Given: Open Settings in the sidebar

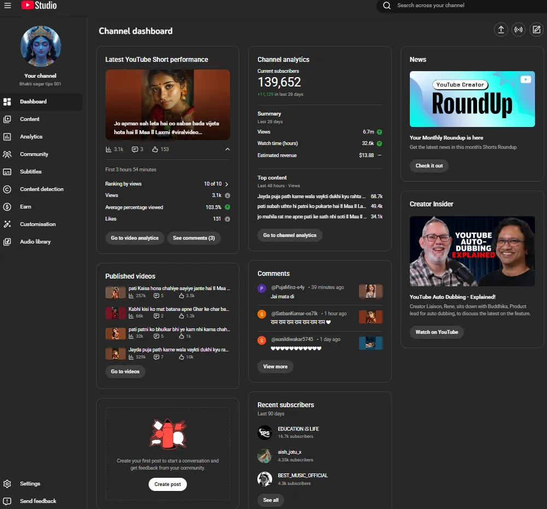Looking at the screenshot, I should [x=41, y=483].
